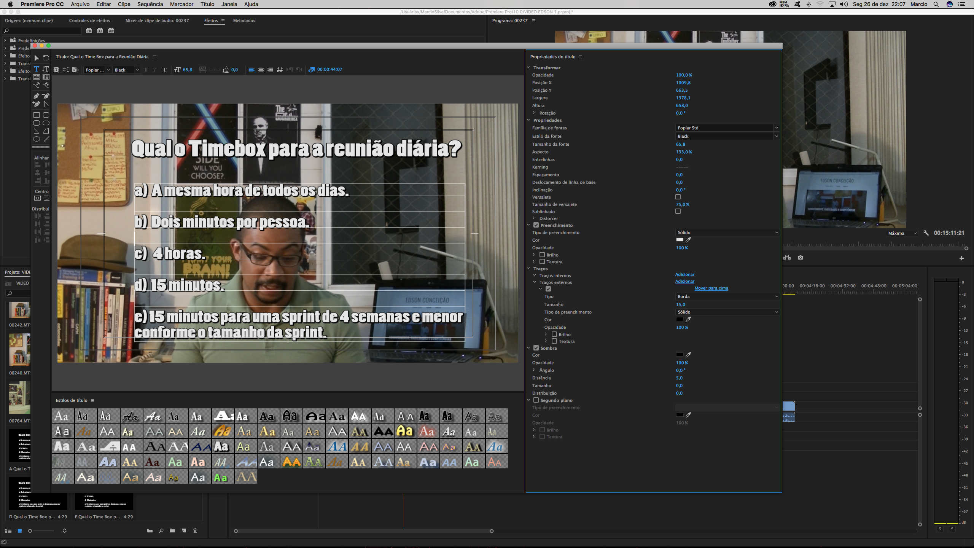Select the Pen tool

pyautogui.click(x=37, y=96)
